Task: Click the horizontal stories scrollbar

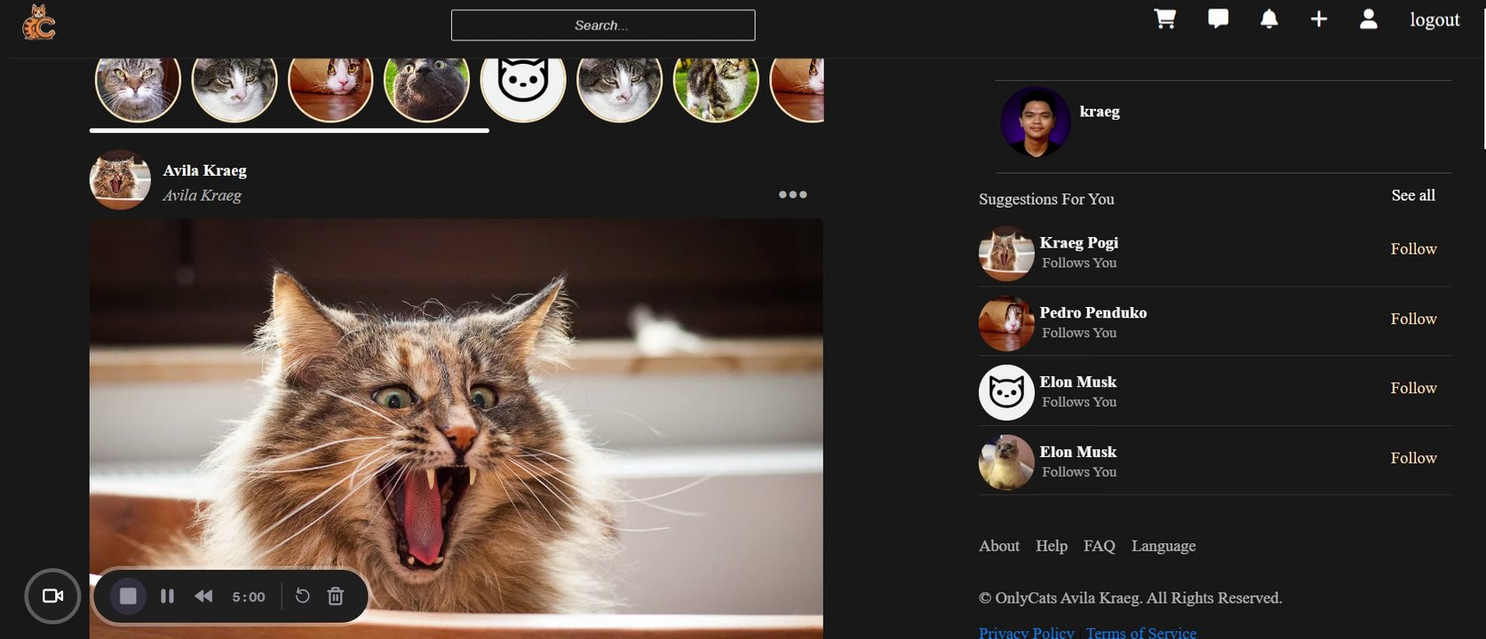Action: (x=290, y=130)
